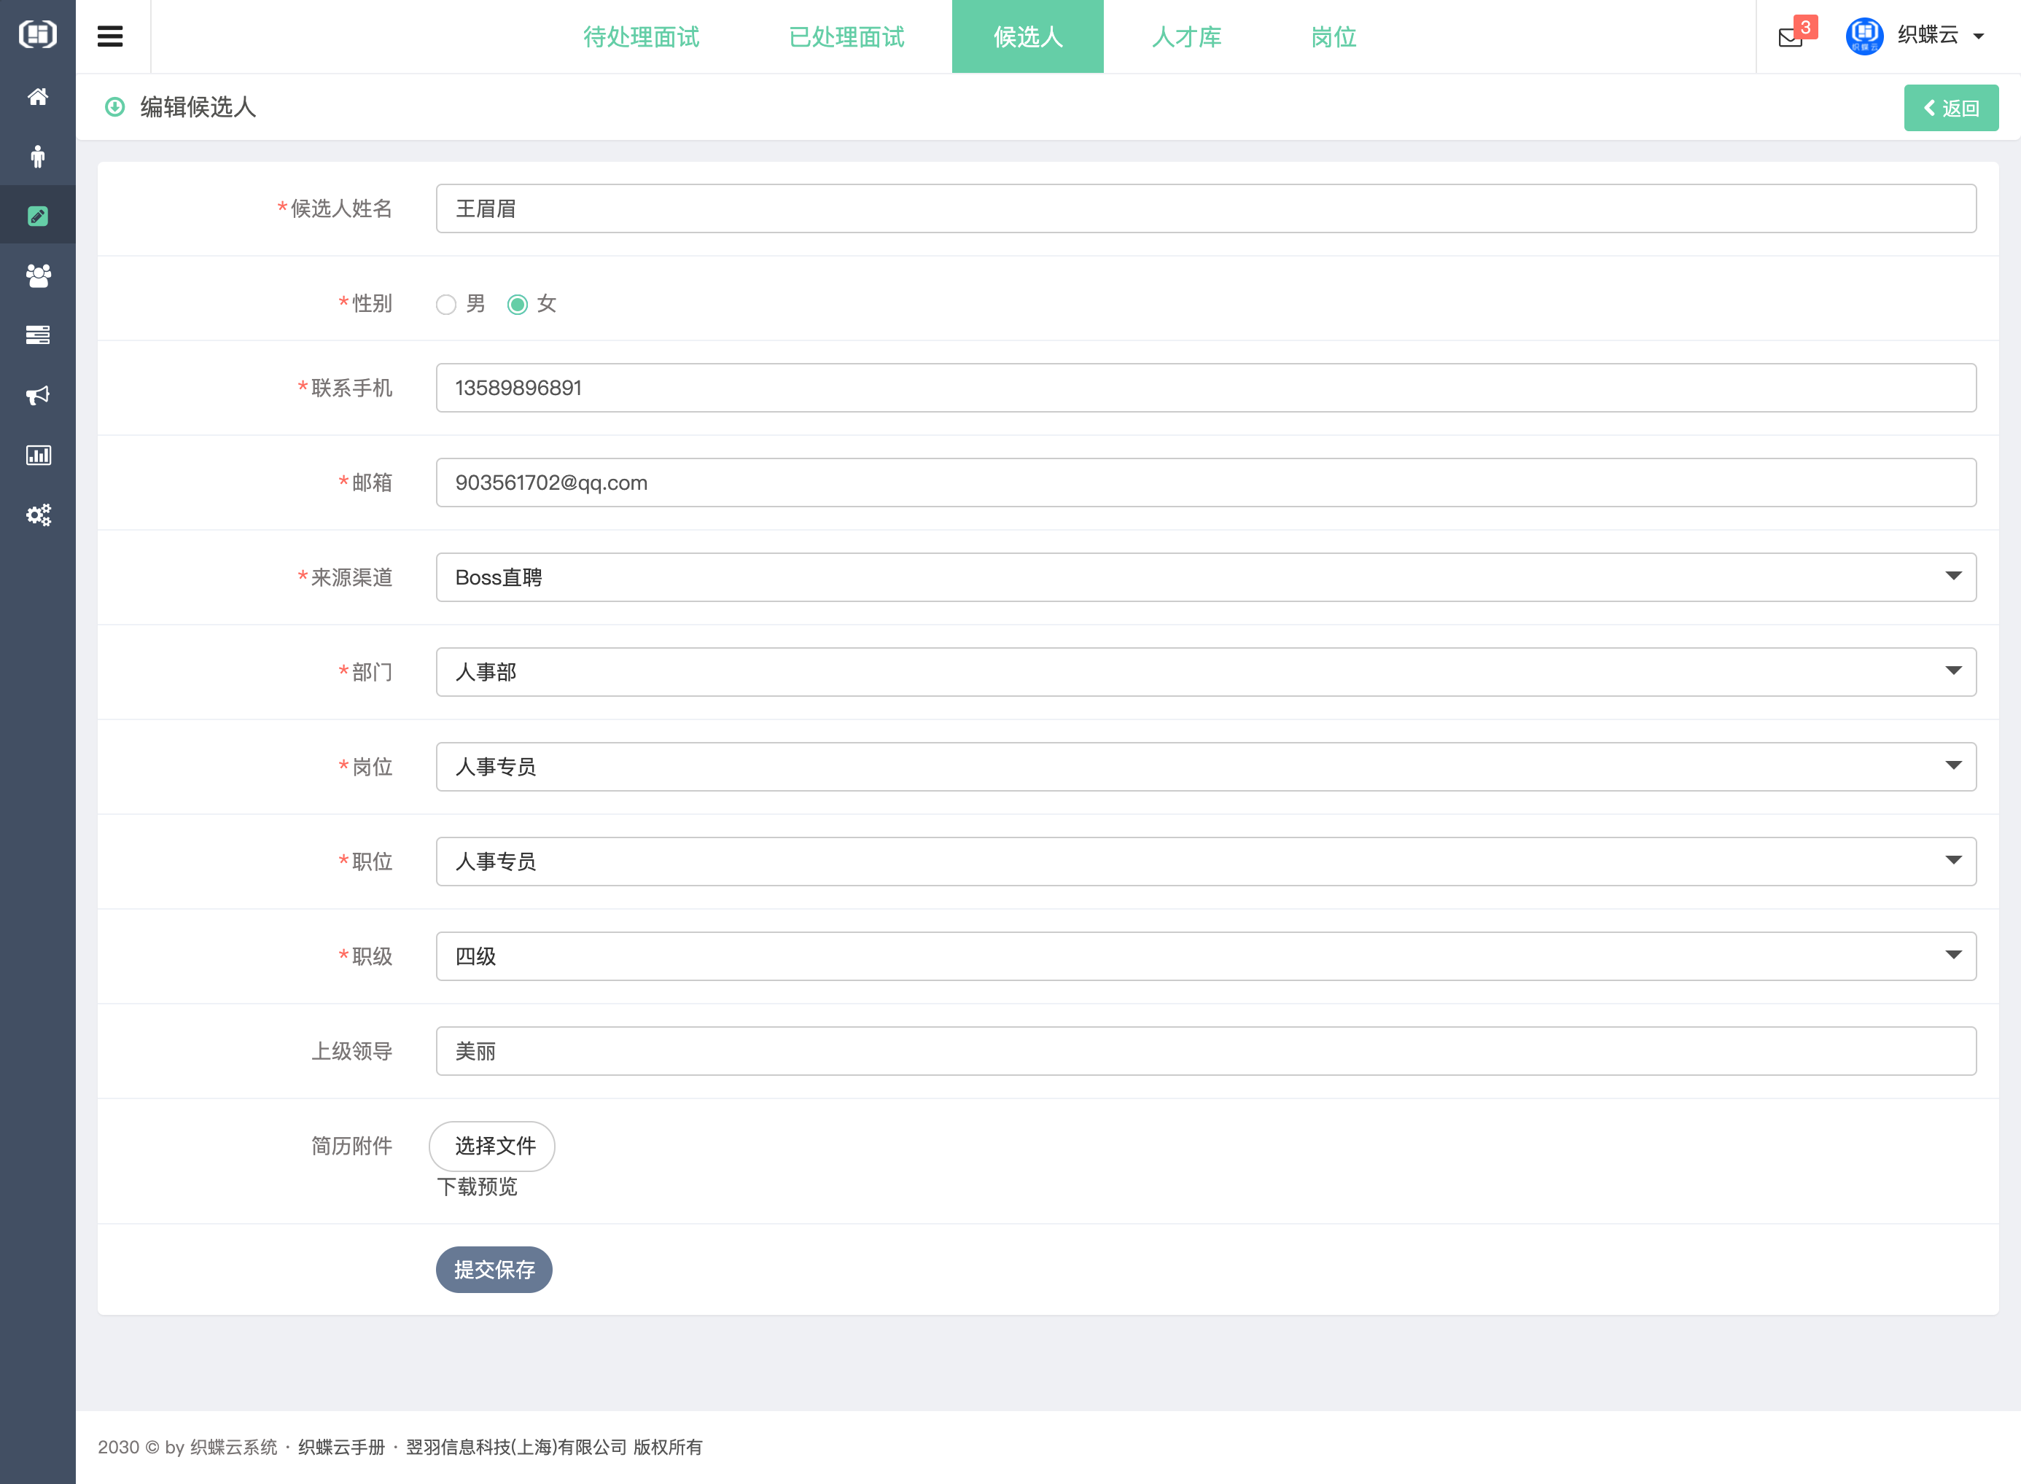This screenshot has width=2021, height=1484.
Task: Click the 返回 back button
Action: point(1950,108)
